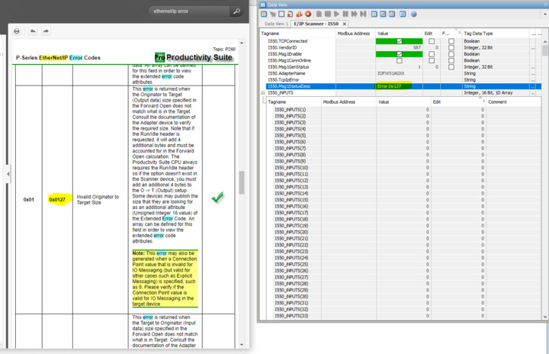Go back in the help viewer
This screenshot has height=354, width=549.
click(x=33, y=31)
